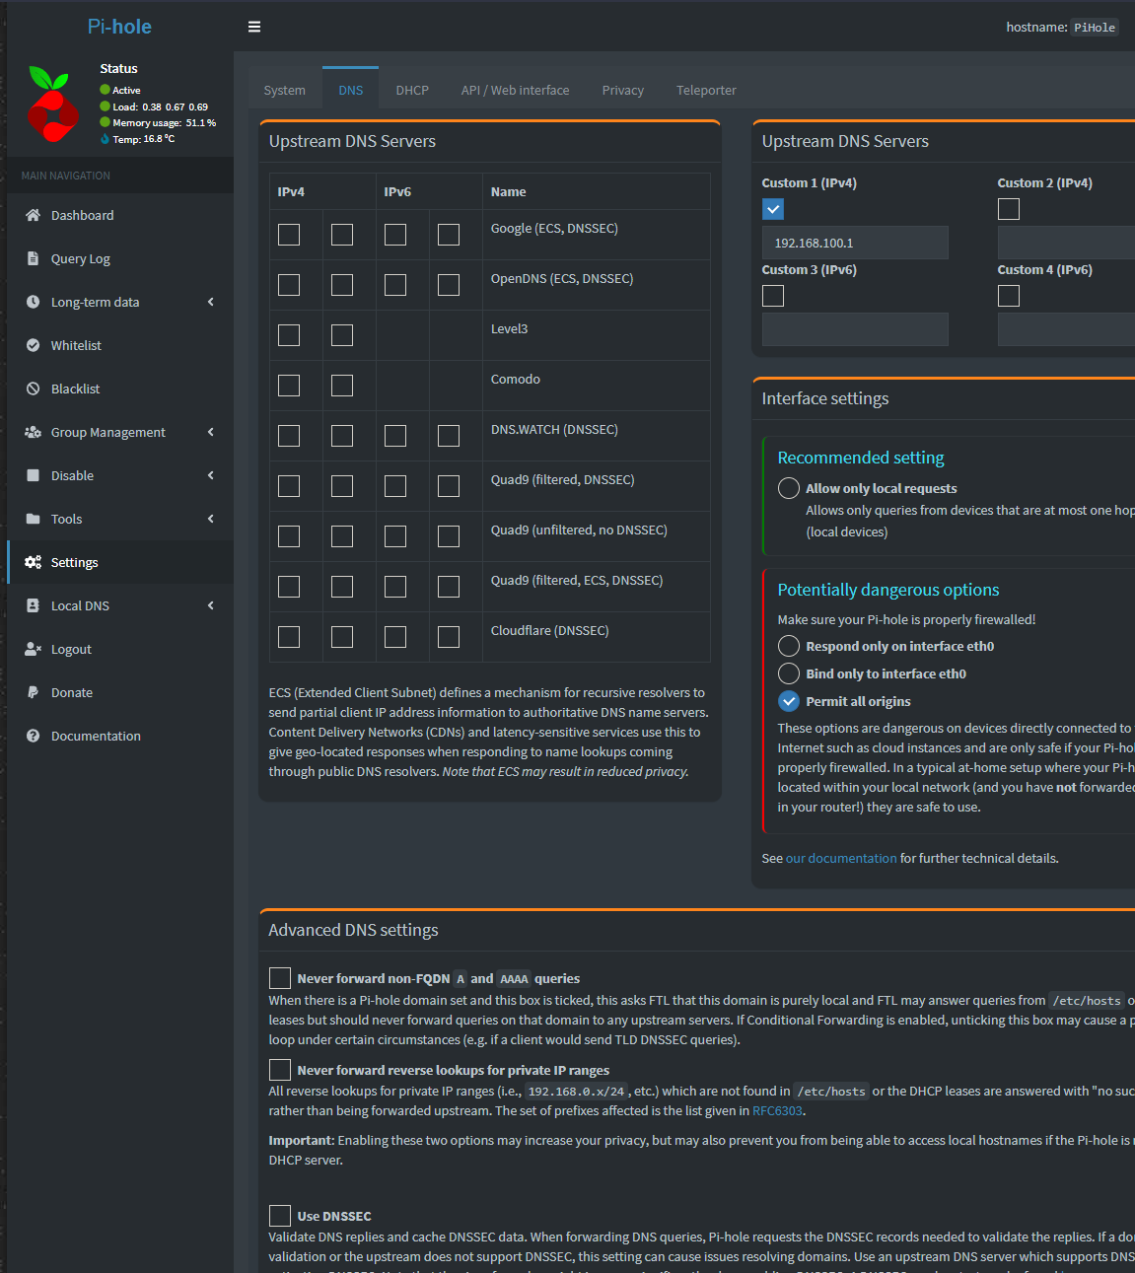The image size is (1135, 1273).
Task: Click the green Memory usage status dot
Action: pos(105,122)
